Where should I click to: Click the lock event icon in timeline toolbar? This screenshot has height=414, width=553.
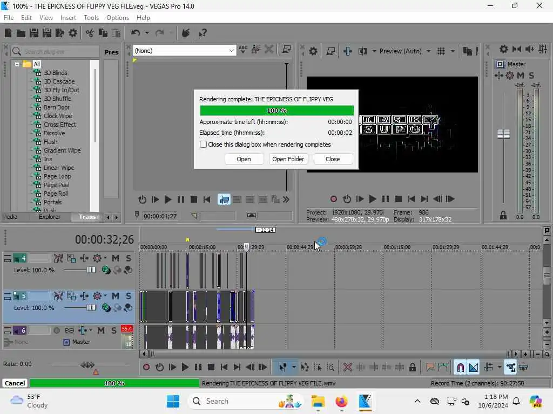[412, 368]
